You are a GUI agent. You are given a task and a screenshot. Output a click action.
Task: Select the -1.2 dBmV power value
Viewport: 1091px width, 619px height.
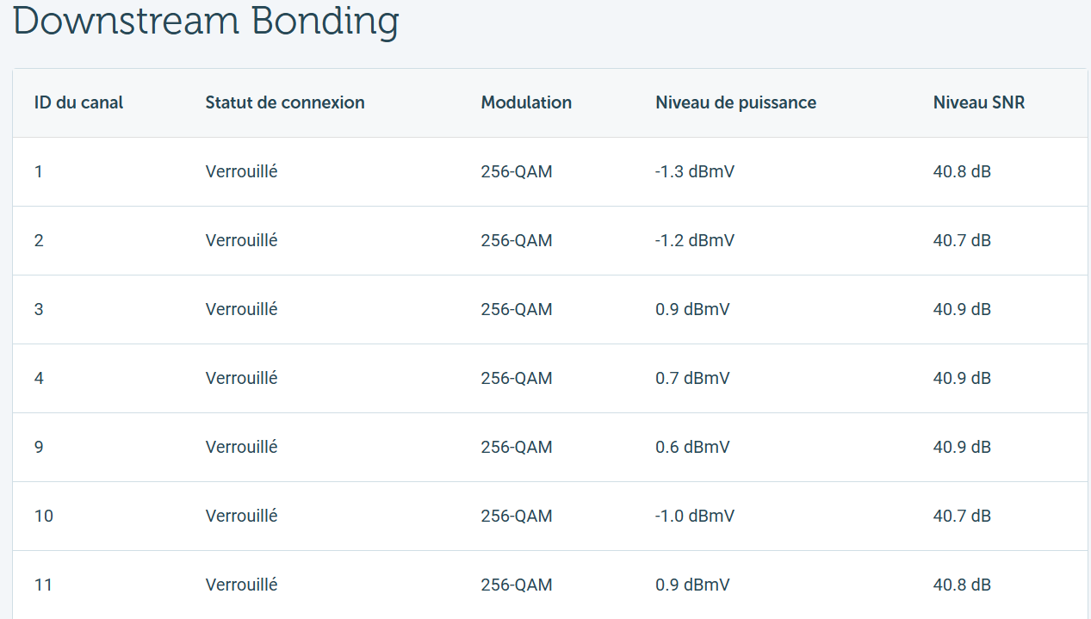[695, 240]
